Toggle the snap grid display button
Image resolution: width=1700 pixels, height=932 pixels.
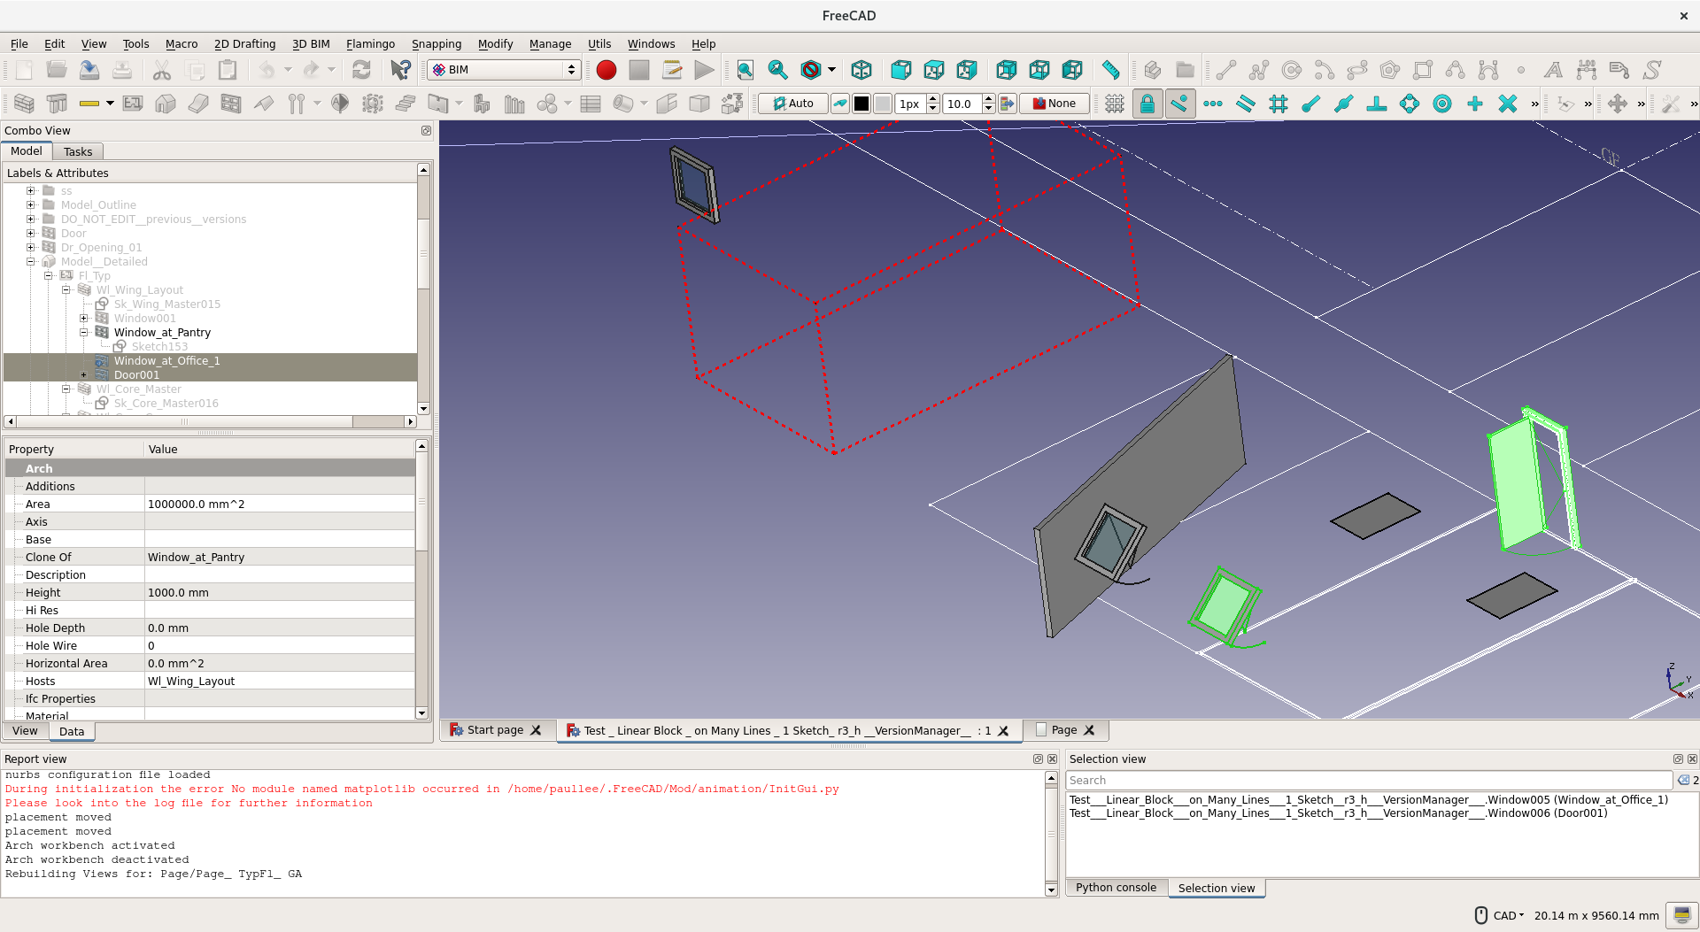[x=1115, y=104]
